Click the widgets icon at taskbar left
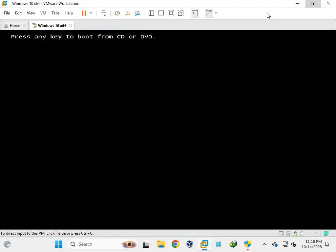 [x=7, y=244]
